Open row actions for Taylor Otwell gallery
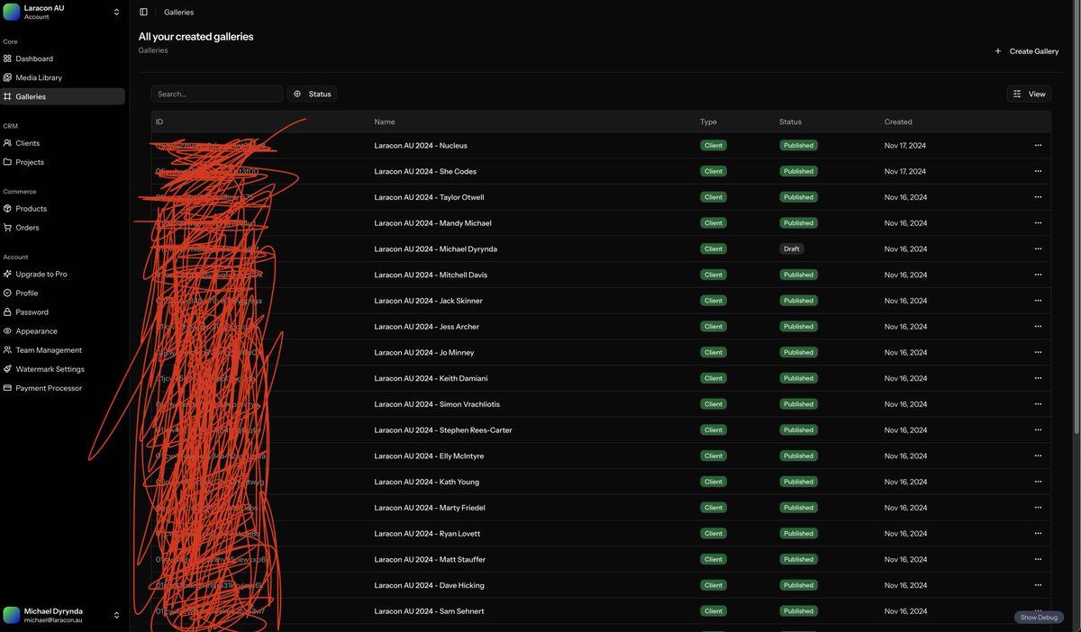This screenshot has height=632, width=1081. (1038, 197)
